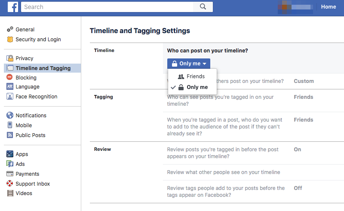The height and width of the screenshot is (211, 344).
Task: Click the Custom value for timeline posts
Action: click(x=304, y=81)
